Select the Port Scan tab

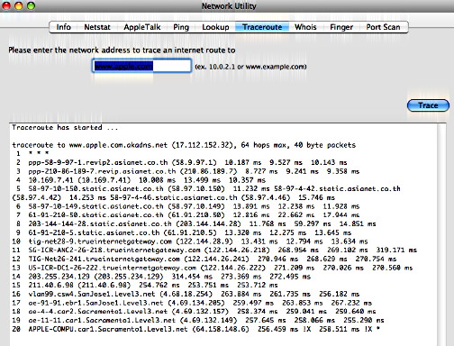[x=383, y=27]
